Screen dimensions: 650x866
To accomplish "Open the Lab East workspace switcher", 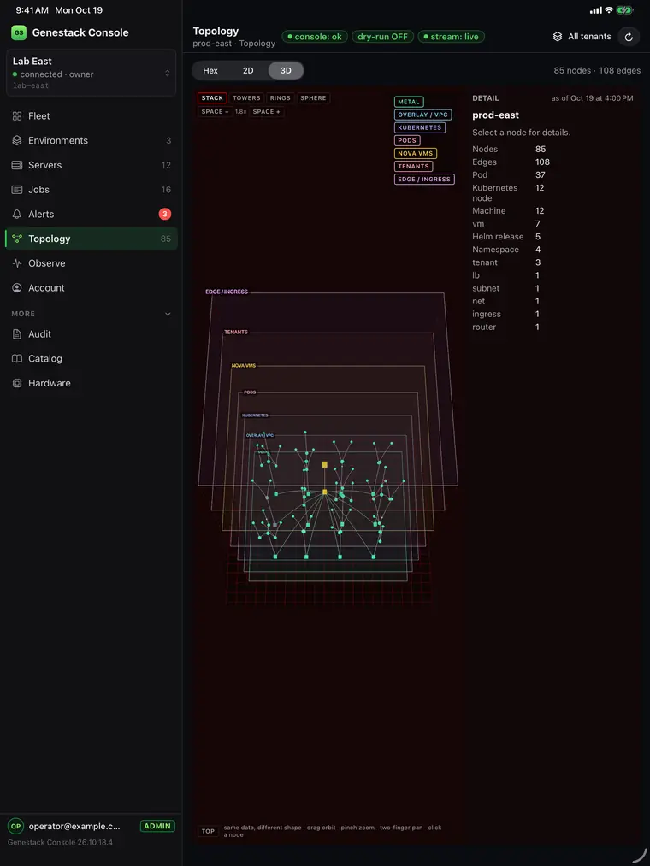I will [x=92, y=73].
